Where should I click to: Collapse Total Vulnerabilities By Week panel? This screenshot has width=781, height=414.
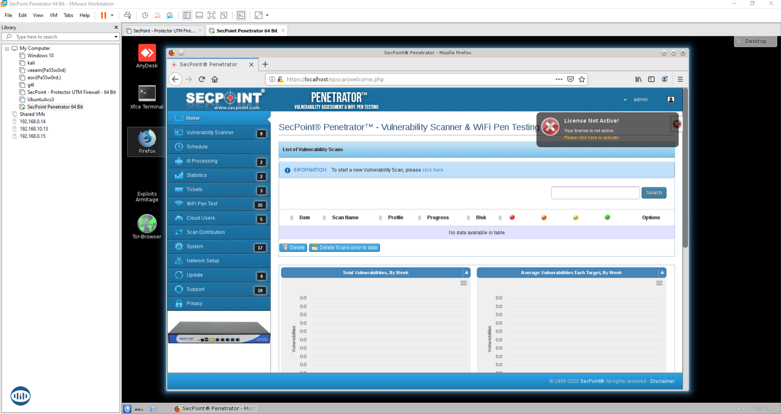coord(466,272)
